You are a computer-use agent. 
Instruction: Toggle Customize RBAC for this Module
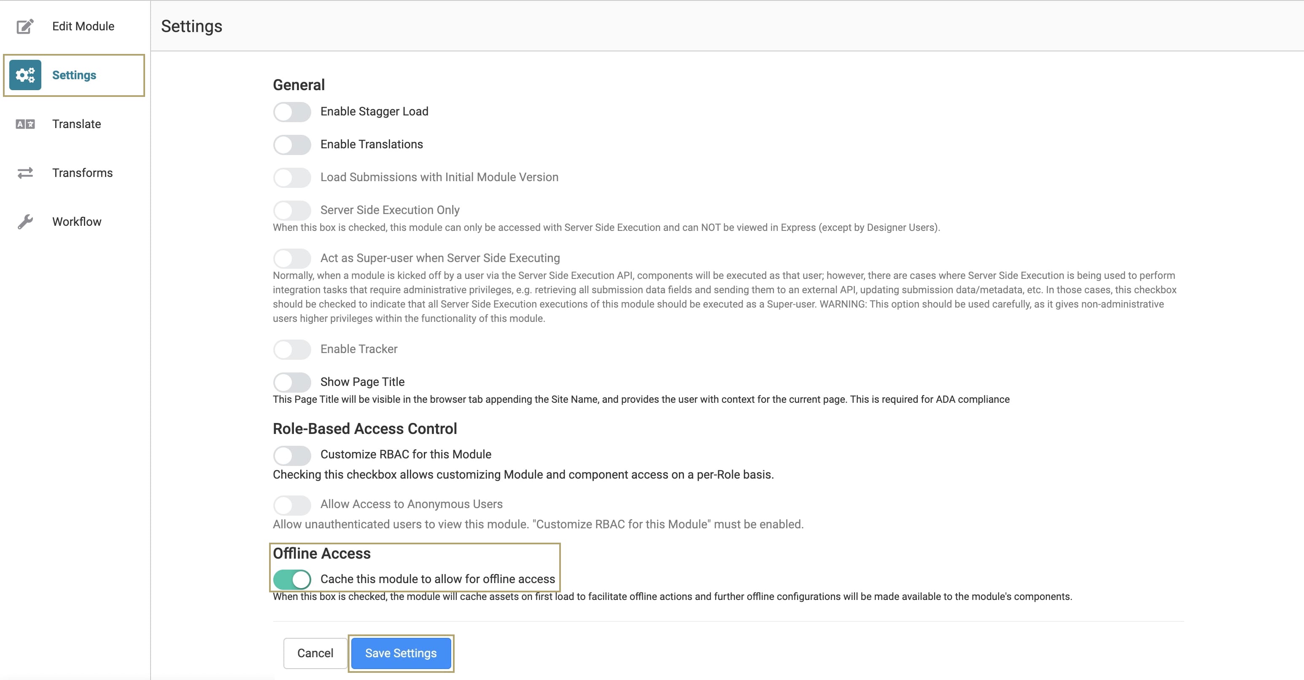(292, 455)
